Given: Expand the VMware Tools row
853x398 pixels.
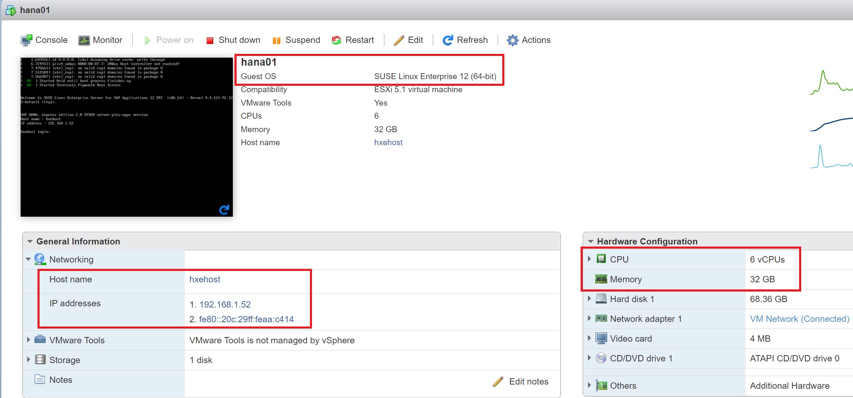Looking at the screenshot, I should (x=29, y=340).
